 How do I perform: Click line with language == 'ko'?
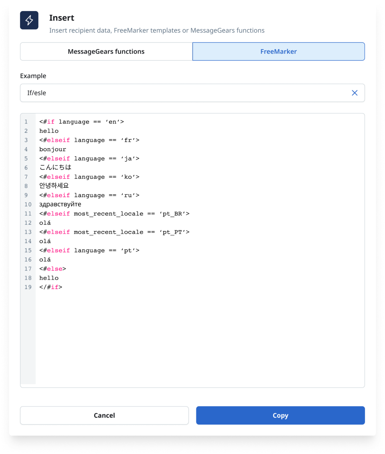[x=89, y=177]
